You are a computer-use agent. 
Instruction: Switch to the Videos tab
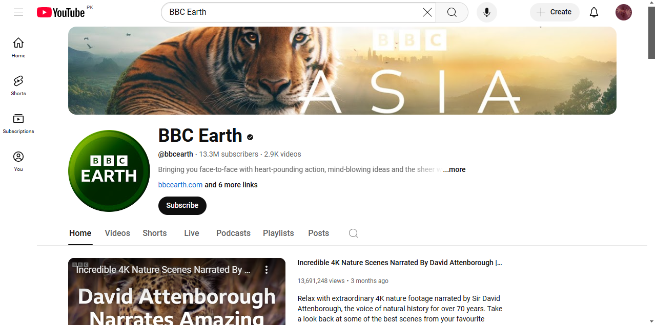pyautogui.click(x=117, y=233)
